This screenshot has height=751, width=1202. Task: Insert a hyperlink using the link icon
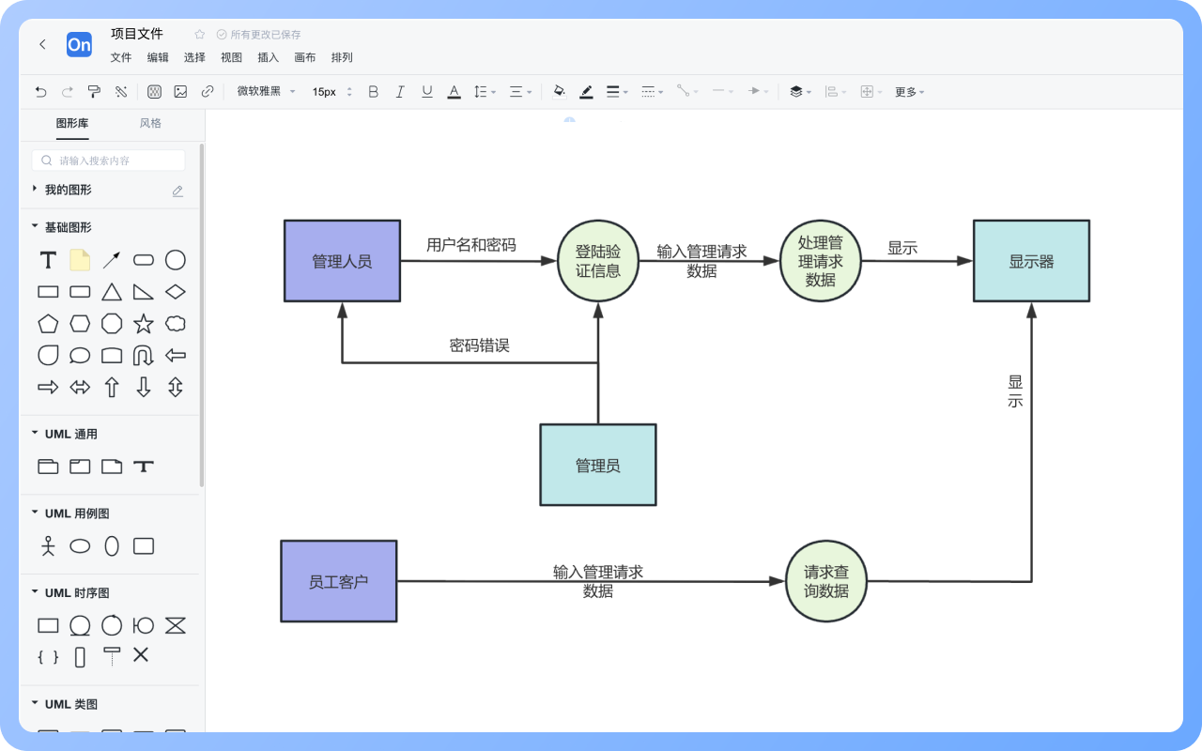coord(207,91)
